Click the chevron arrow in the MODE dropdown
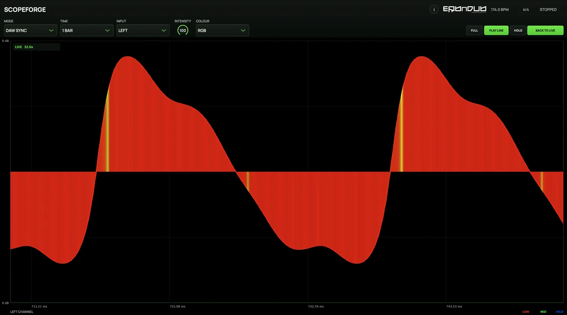567x315 pixels. click(x=51, y=31)
